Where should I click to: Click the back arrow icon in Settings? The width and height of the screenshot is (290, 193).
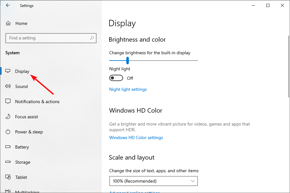coord(8,5)
